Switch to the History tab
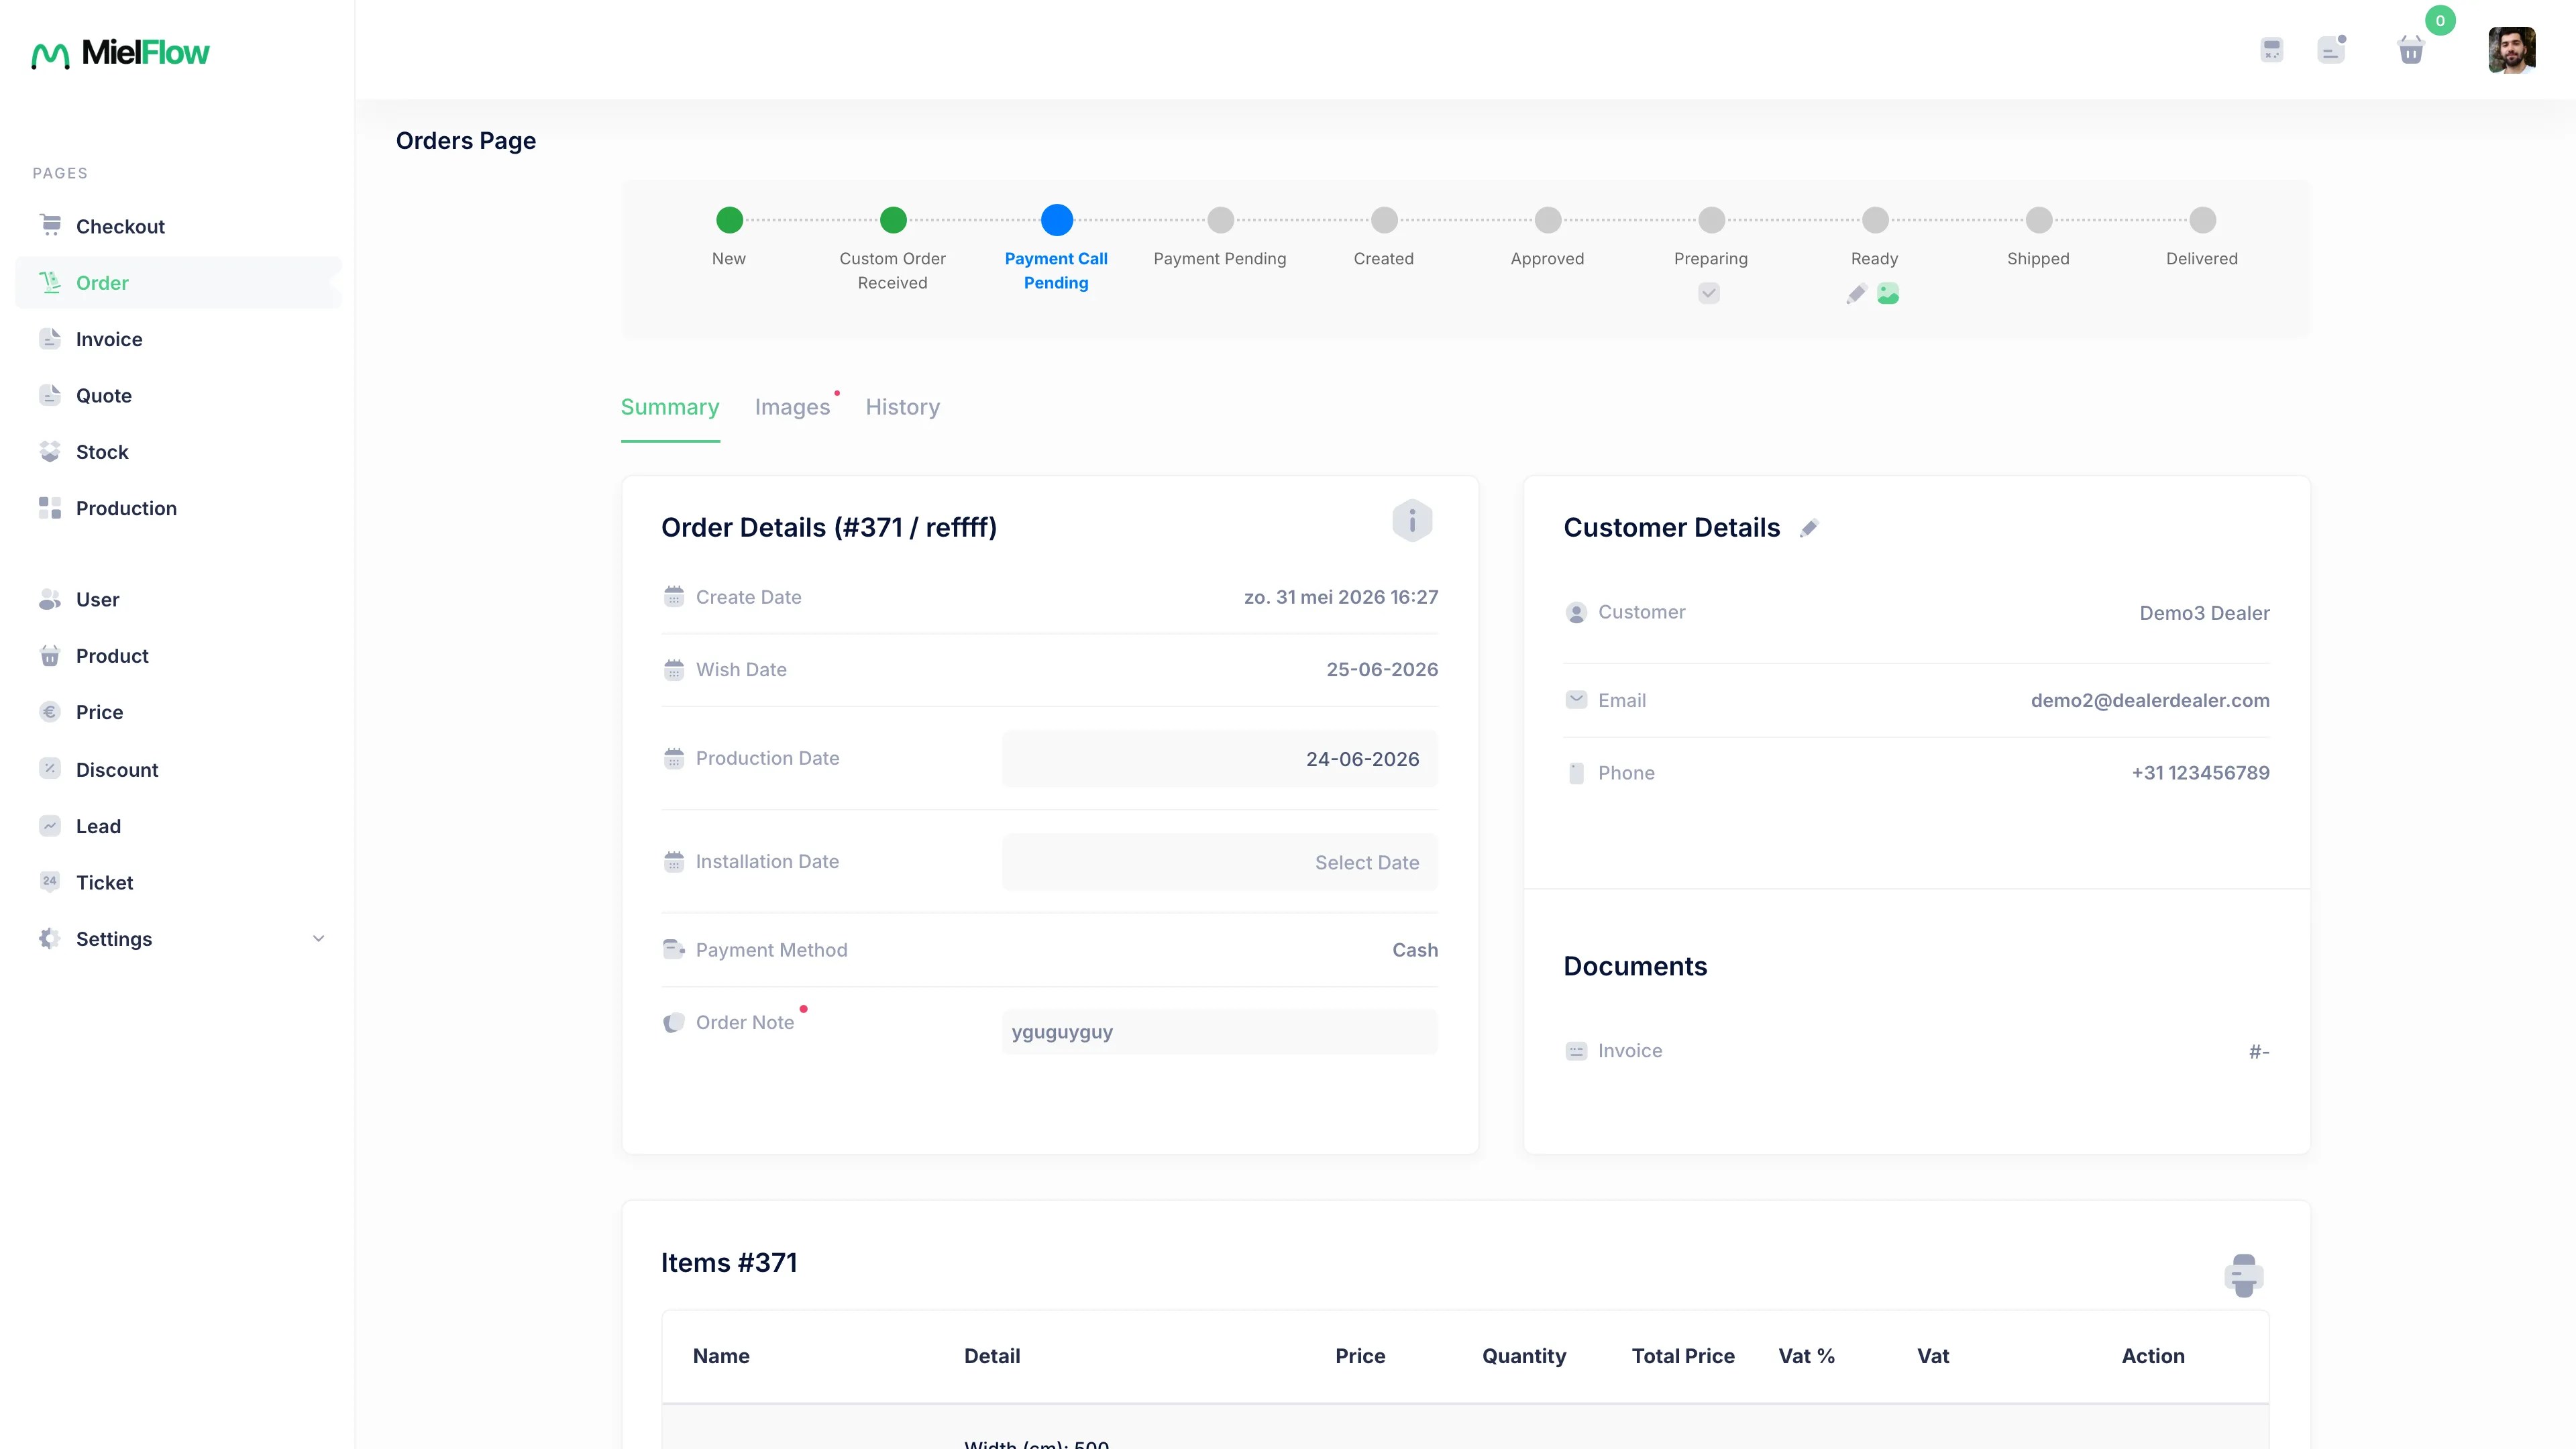Screen dimensions: 2576x1449 (902, 407)
